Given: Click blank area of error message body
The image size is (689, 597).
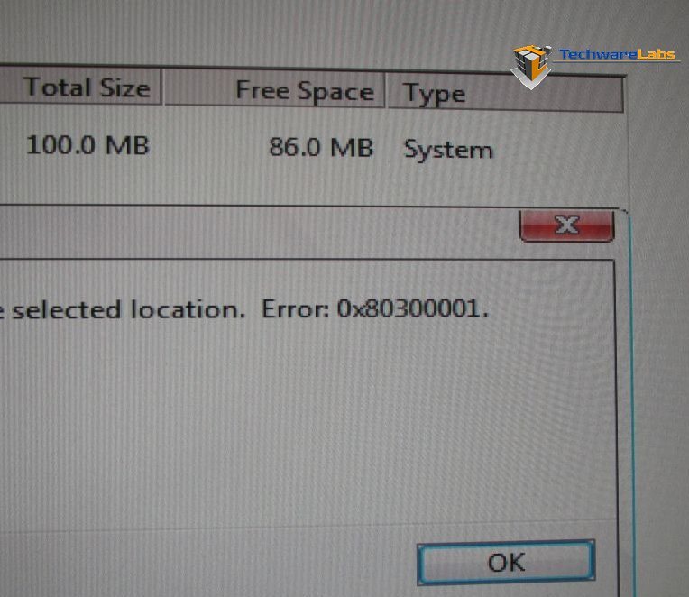Looking at the screenshot, I should pyautogui.click(x=308, y=418).
